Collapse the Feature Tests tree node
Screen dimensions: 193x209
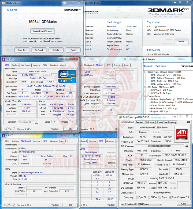[x=145, y=96]
